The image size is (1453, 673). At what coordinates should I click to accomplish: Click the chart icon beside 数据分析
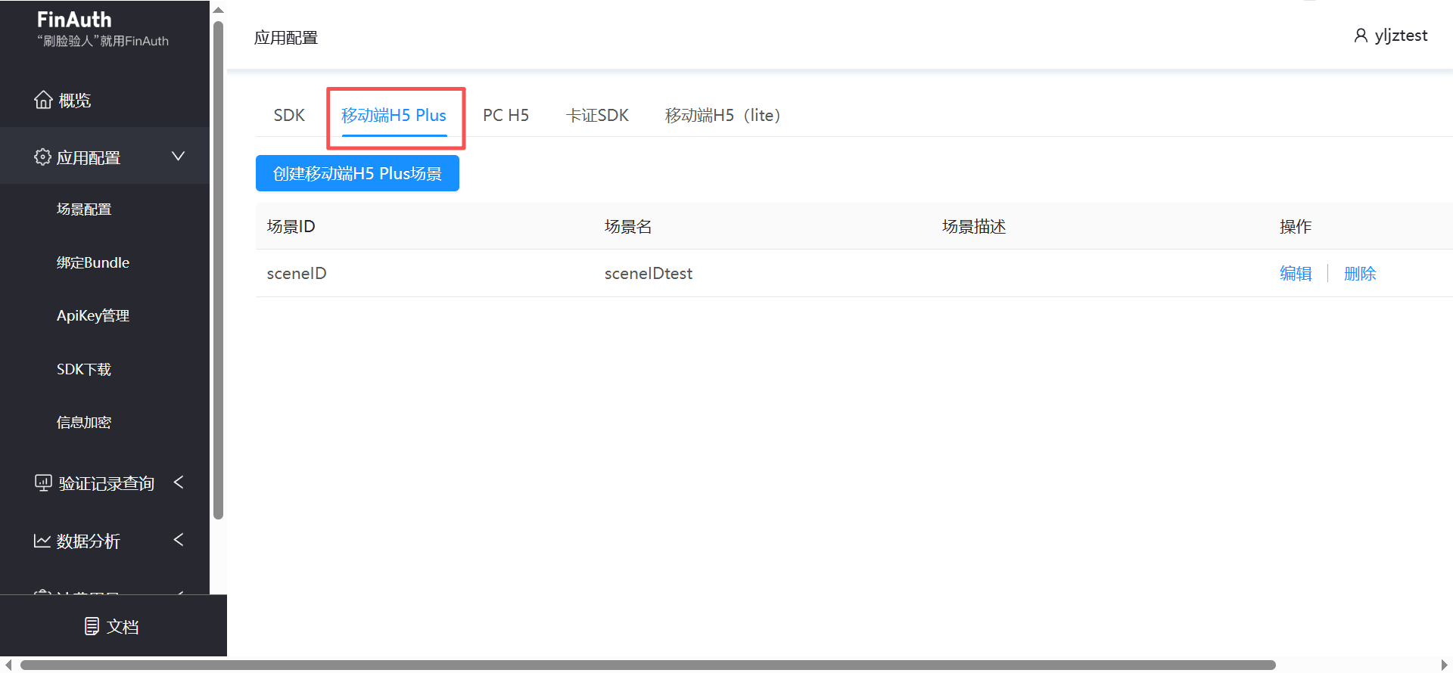pos(42,541)
